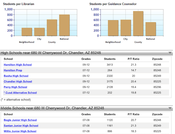This screenshot has height=134, width=175.
Task: Select student count 1161 for Santan Junior High
Action: click(110, 126)
